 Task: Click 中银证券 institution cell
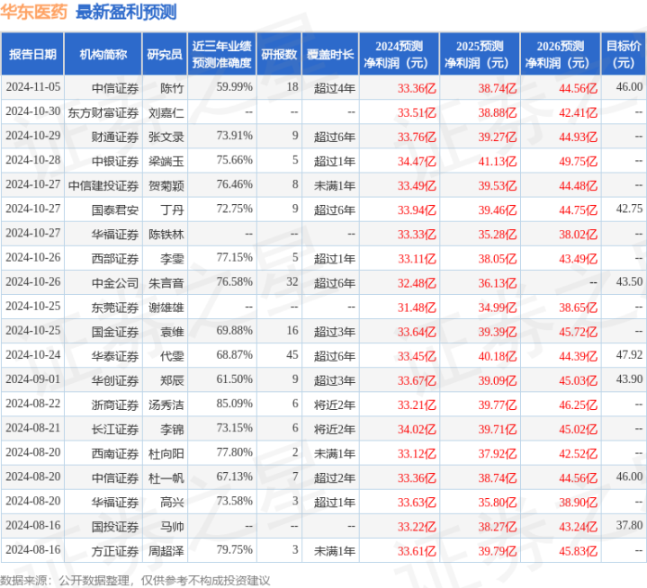[x=115, y=161]
